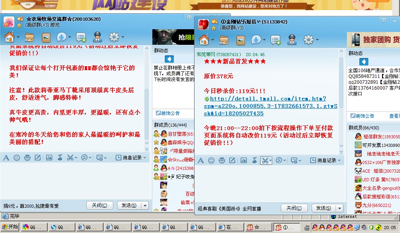Viewport: 400px width, 233px height.
Task: Open the 开始 Start menu
Action: [x=10, y=227]
